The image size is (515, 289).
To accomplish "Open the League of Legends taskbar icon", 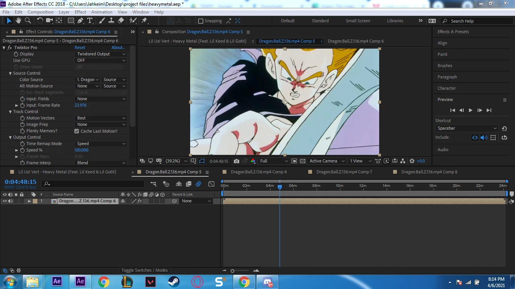I will (x=127, y=281).
